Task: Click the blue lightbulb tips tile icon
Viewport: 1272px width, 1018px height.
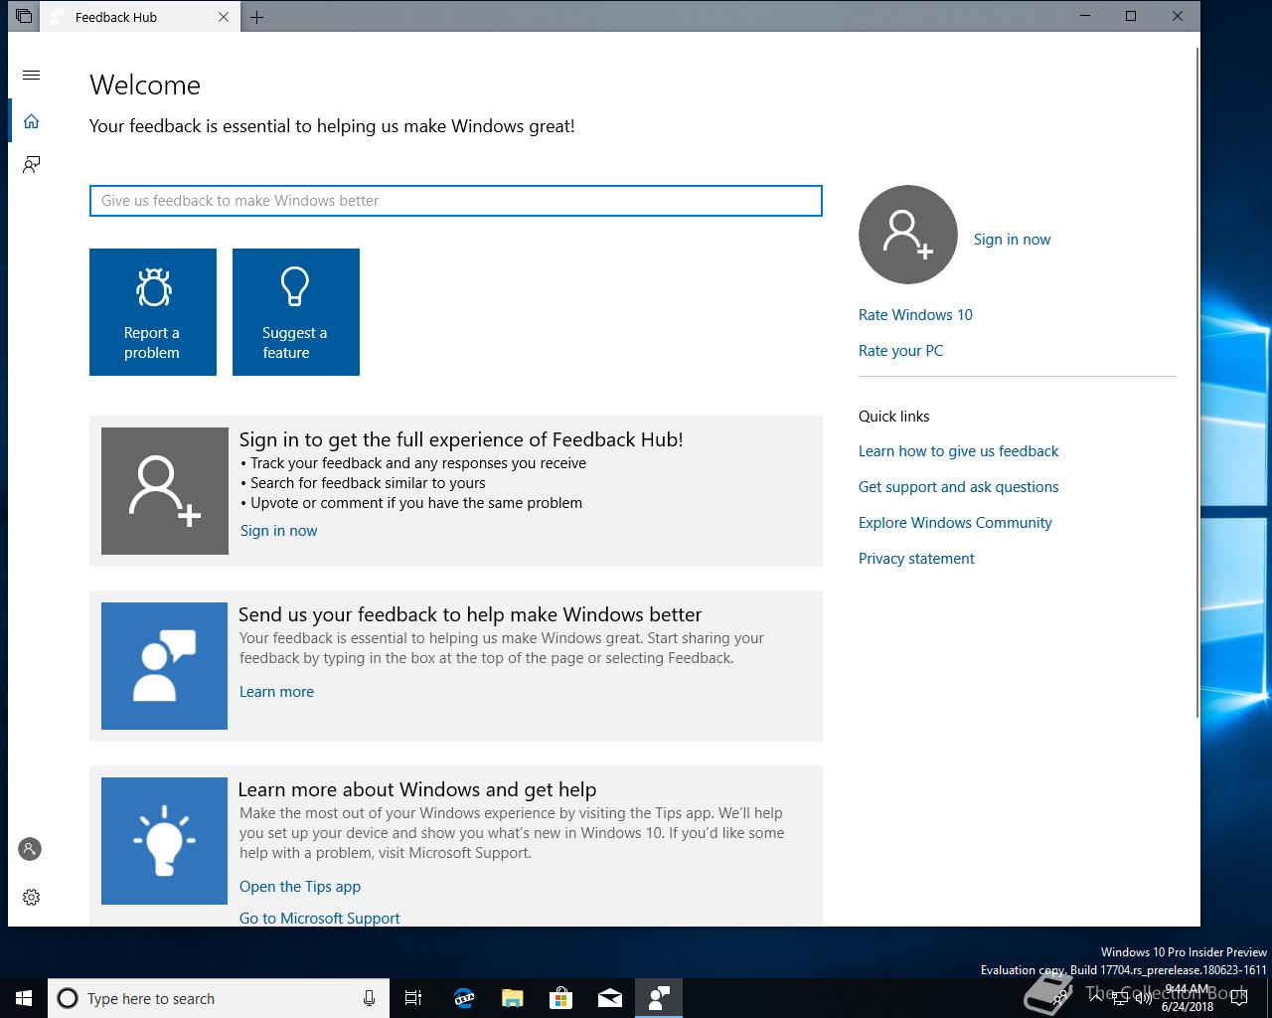Action: click(165, 841)
